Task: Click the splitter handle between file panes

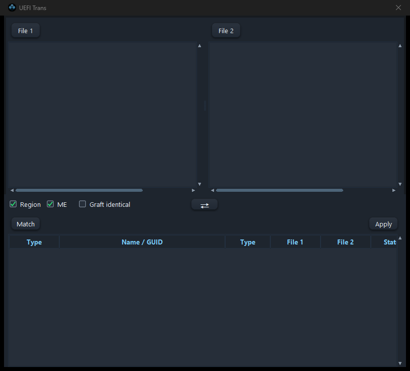Action: (204, 106)
